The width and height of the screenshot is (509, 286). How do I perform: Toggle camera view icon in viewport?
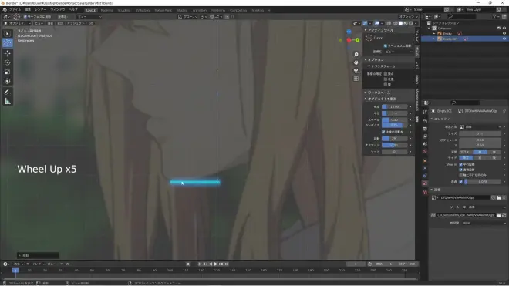pyautogui.click(x=356, y=70)
